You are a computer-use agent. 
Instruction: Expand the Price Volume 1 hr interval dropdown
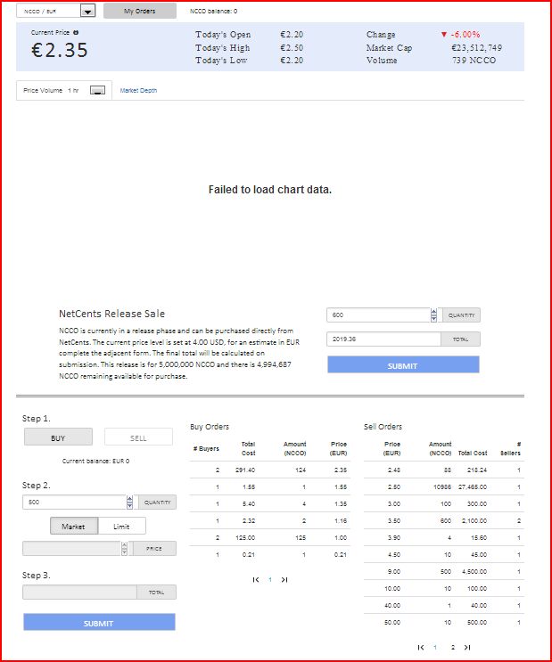coord(98,91)
